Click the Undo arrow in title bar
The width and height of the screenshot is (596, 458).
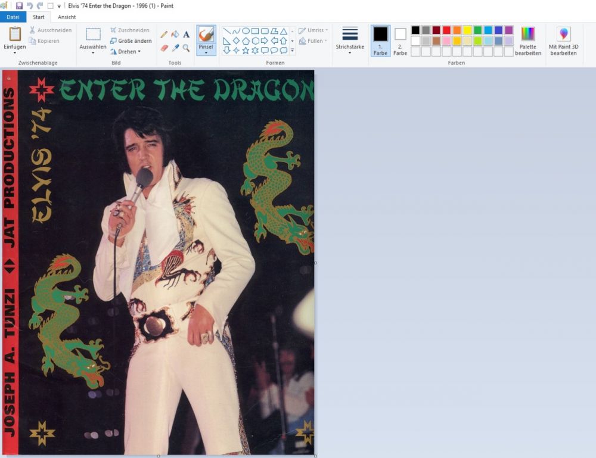point(30,6)
